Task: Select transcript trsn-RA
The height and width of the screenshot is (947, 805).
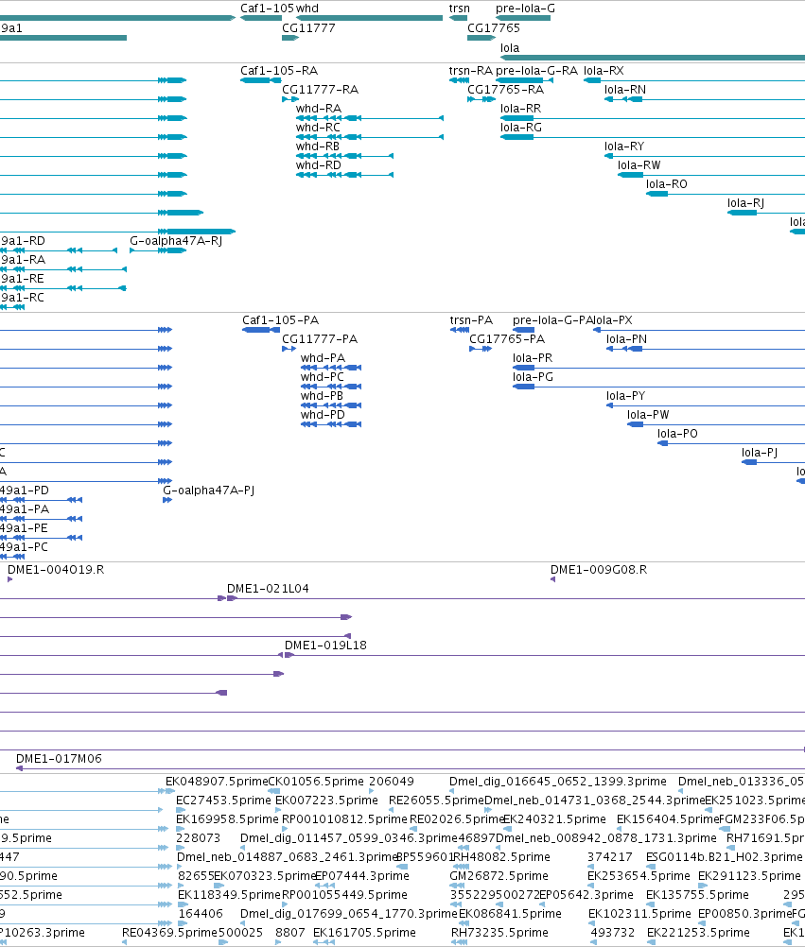Action: pos(471,71)
